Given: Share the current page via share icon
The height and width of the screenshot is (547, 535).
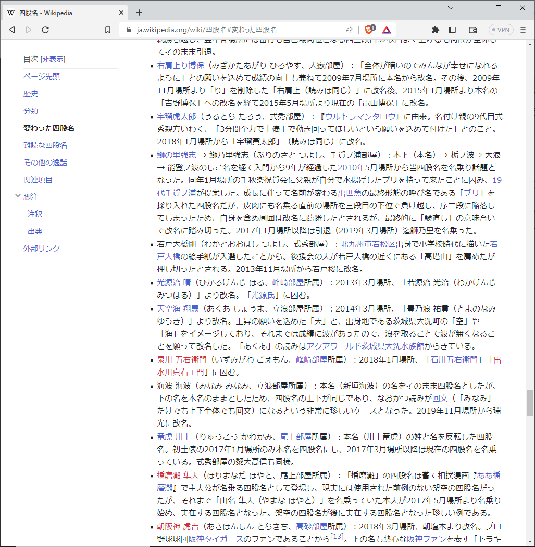Looking at the screenshot, I should coord(349,30).
